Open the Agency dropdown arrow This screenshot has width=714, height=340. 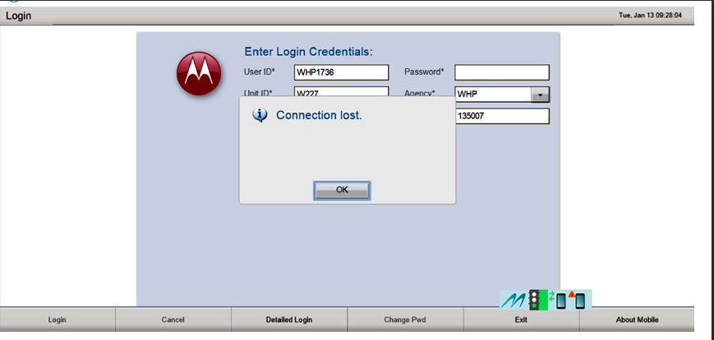[x=540, y=95]
